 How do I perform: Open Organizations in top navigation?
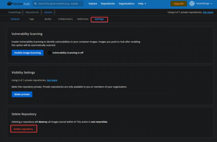(x=126, y=4)
